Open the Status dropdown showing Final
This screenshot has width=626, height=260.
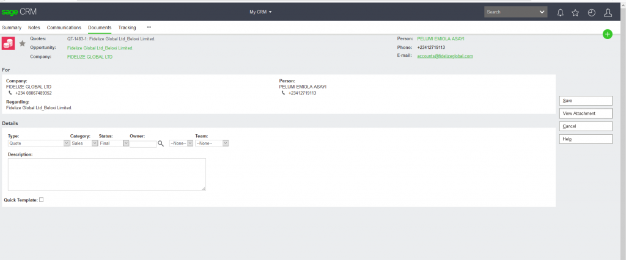(114, 143)
